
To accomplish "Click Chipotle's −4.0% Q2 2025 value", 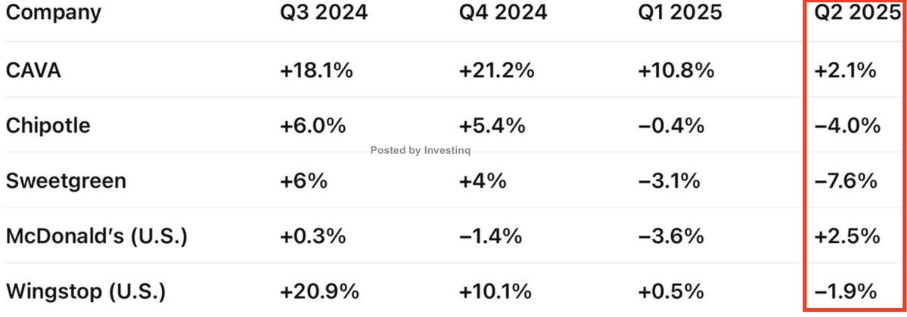I will (846, 126).
